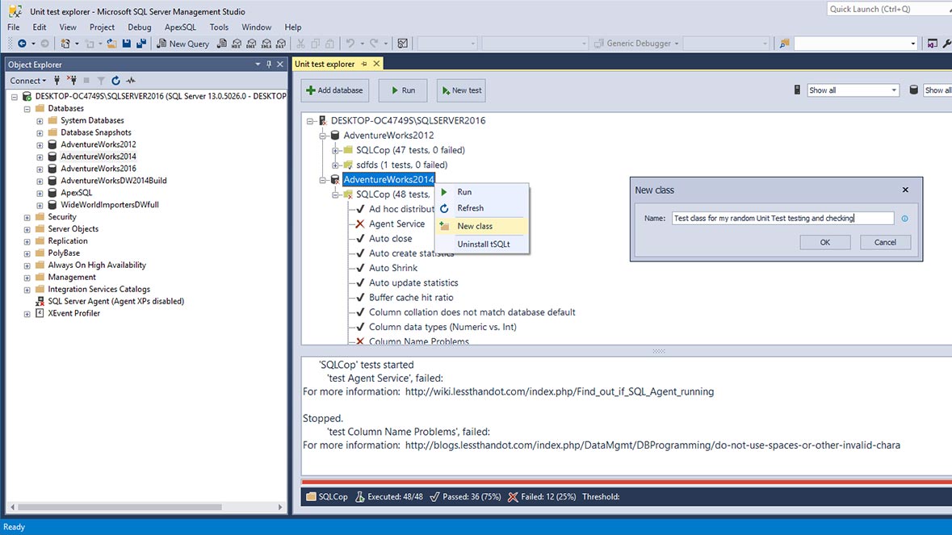952x535 pixels.
Task: Open a Database Engine Query icon next to New Query
Action: pyautogui.click(x=222, y=43)
